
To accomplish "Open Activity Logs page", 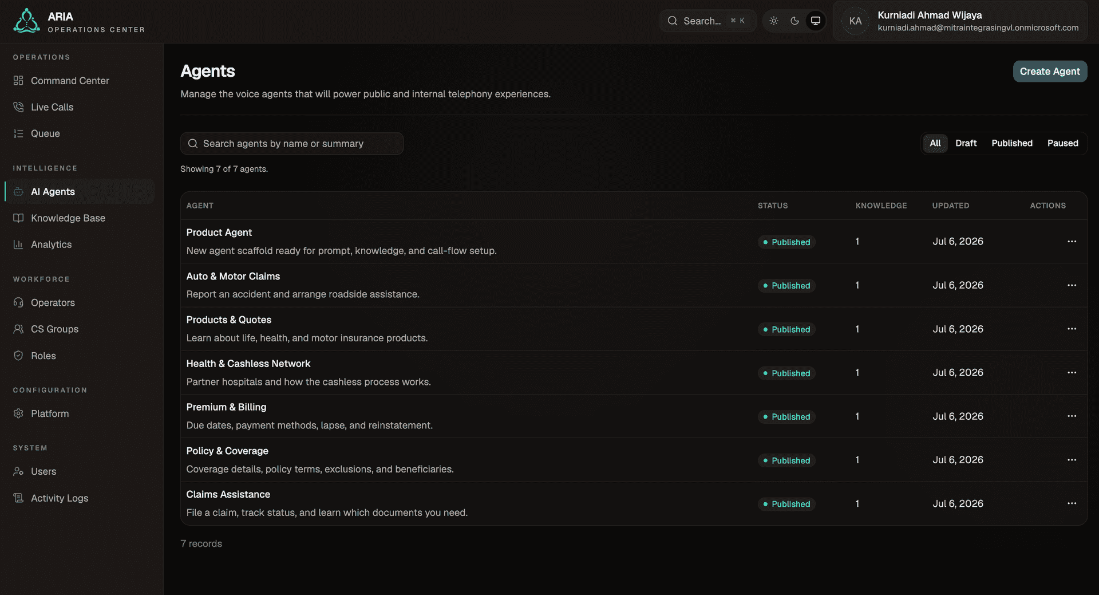I will tap(80, 498).
